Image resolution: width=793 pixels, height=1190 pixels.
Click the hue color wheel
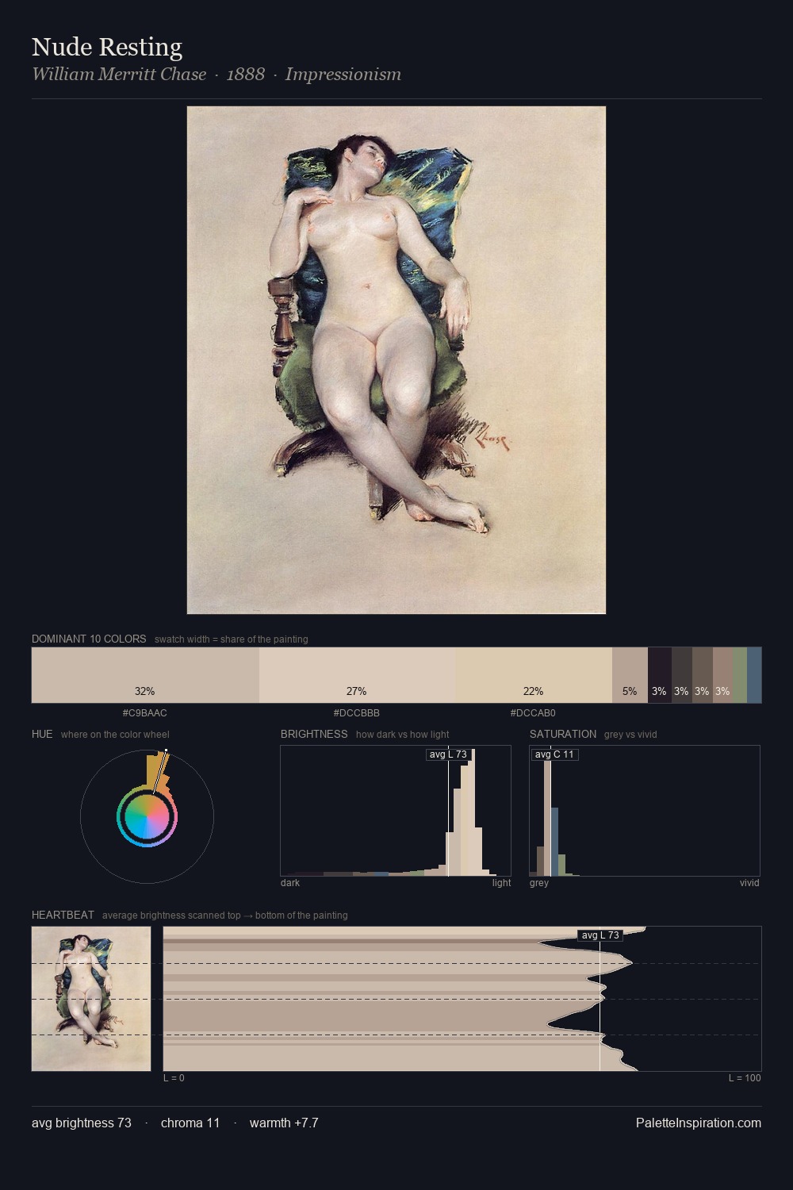[x=147, y=816]
